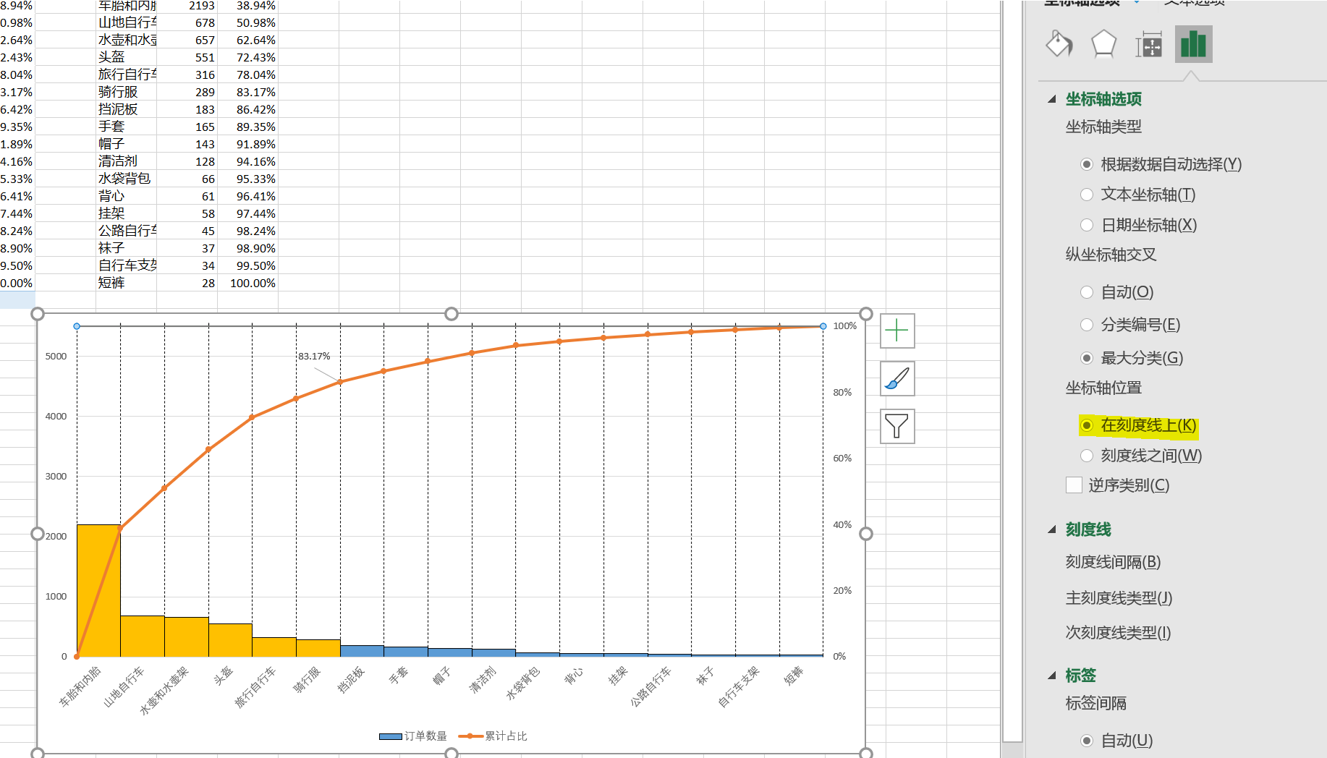
Task: Select the cell with value 678
Action: [187, 22]
